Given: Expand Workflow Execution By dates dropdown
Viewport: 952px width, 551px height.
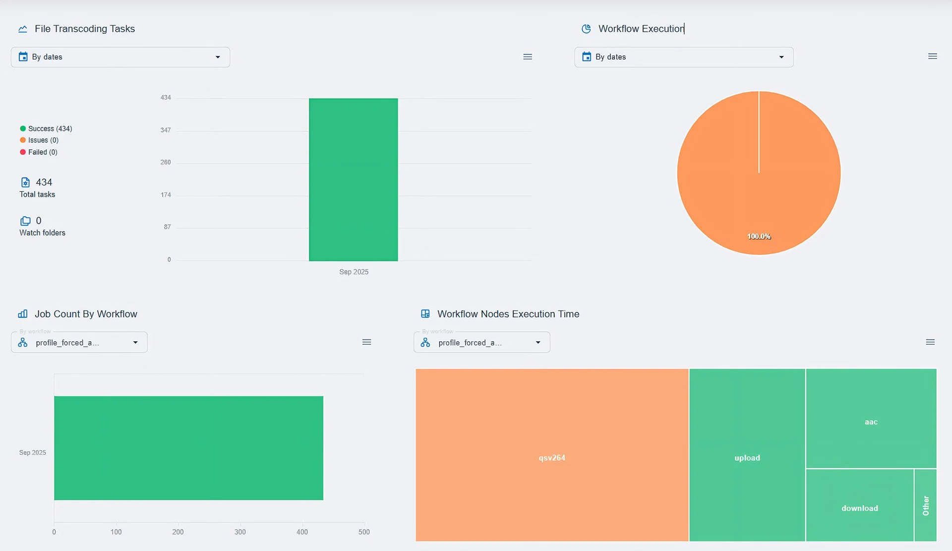Looking at the screenshot, I should pos(684,57).
